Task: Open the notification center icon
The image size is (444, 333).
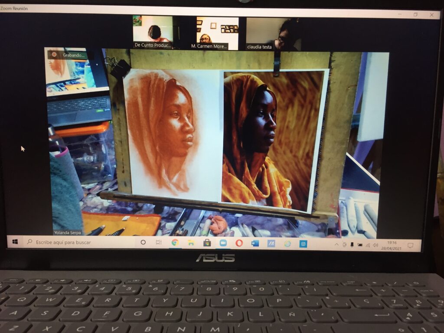Action: pyautogui.click(x=410, y=245)
